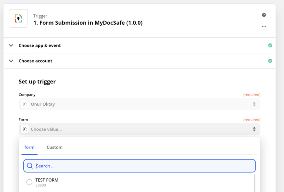Viewport: 284px width, 192px height.
Task: Click the (required) marker beside Company
Action: (x=252, y=95)
